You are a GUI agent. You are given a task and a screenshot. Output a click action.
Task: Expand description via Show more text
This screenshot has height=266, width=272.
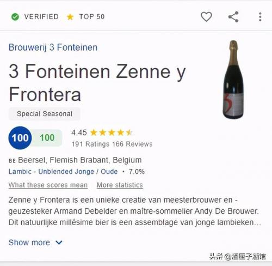[29, 243]
